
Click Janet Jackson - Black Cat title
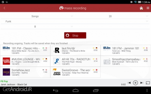14,84
